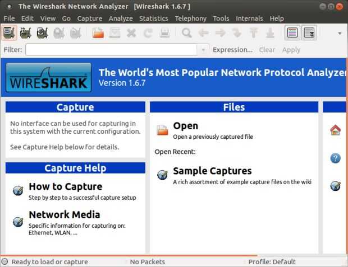The width and height of the screenshot is (348, 267).
Task: Open the Tools menu
Action: point(221,18)
